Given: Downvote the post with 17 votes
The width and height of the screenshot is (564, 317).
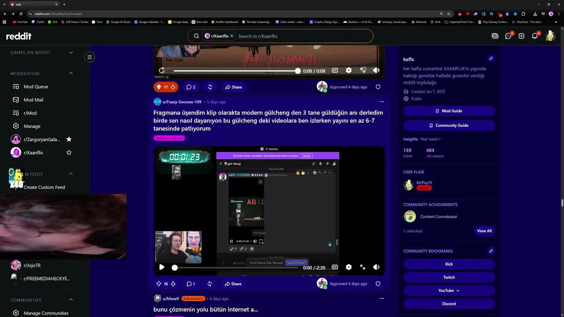Looking at the screenshot, I should pyautogui.click(x=173, y=87).
